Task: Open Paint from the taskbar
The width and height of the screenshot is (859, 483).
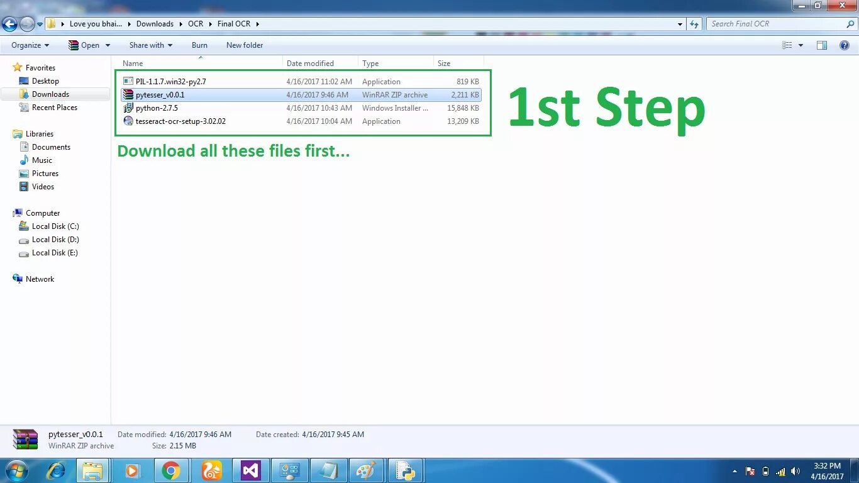Action: pyautogui.click(x=365, y=470)
